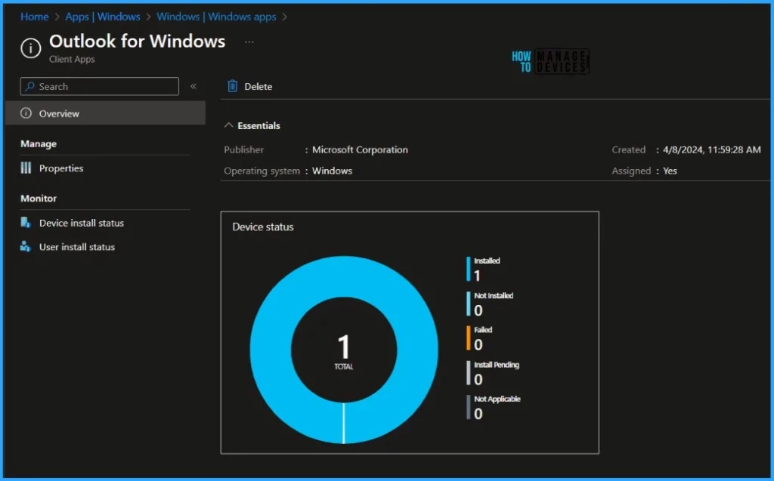Click the Properties bars icon
This screenshot has width=774, height=481.
[x=26, y=168]
